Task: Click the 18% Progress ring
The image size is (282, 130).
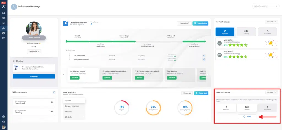Action: tap(122, 108)
